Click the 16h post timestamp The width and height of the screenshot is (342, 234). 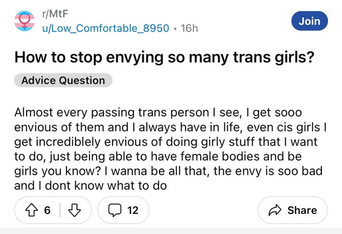click(189, 28)
